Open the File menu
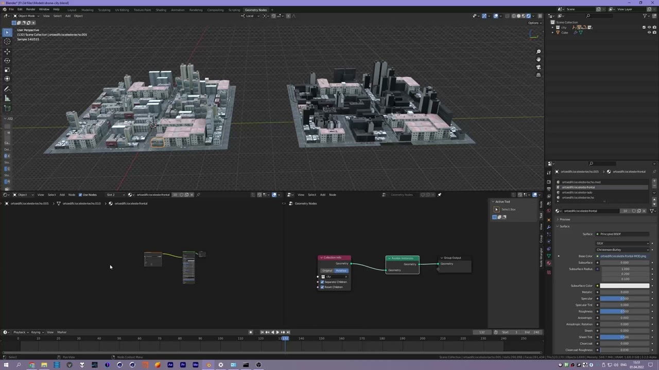The width and height of the screenshot is (659, 370). [x=11, y=9]
